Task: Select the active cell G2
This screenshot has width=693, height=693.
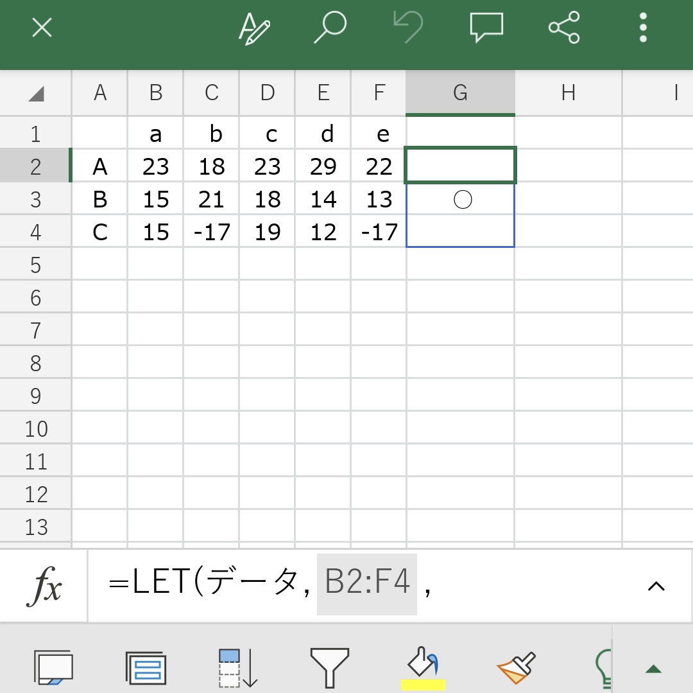Action: click(461, 165)
